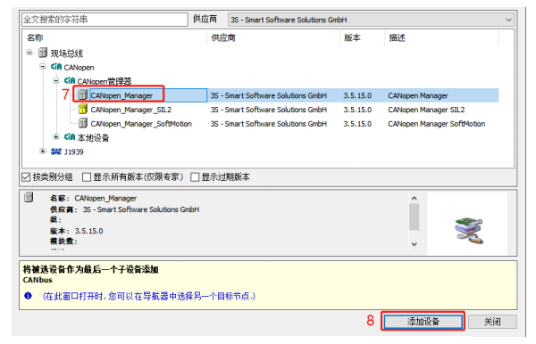Click the CiA icon beside CANopen
Image resolution: width=536 pixels, height=344 pixels.
[56, 67]
